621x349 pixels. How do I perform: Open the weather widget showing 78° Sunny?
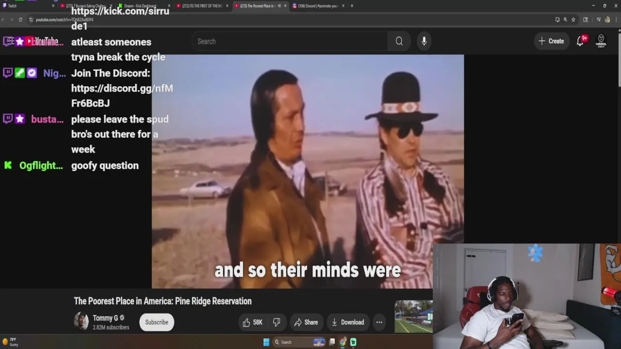tap(11, 342)
